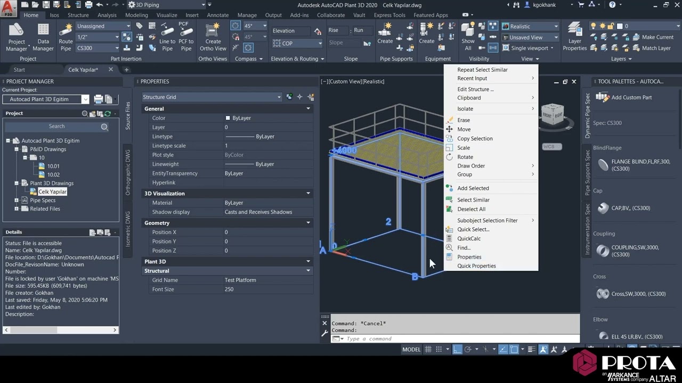Click the Quick Select icon in Properties panel
682x383 pixels.
coord(310,97)
